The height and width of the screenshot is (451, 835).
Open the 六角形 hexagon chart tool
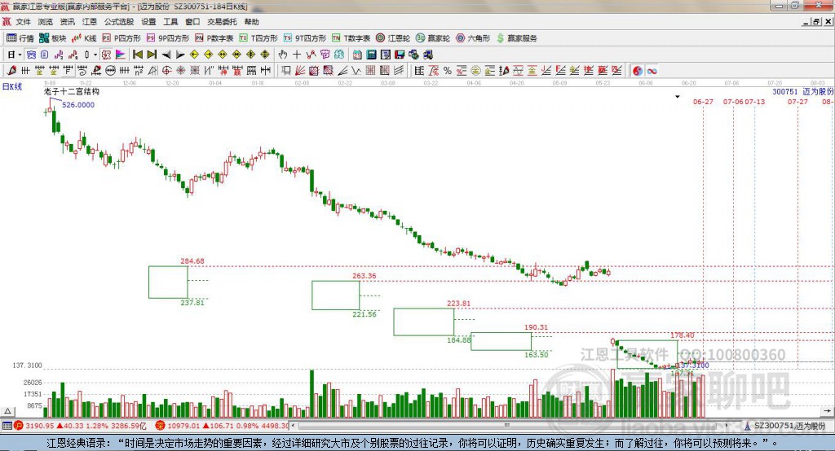[x=473, y=38]
